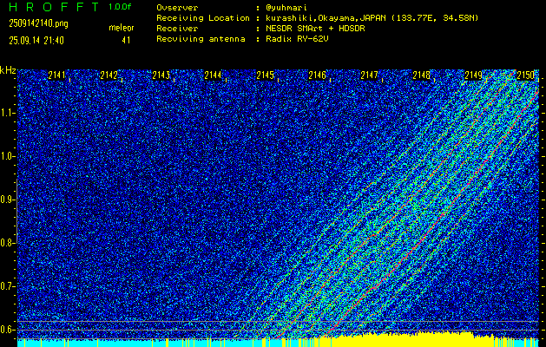Select the version label 1.00f

120,7
